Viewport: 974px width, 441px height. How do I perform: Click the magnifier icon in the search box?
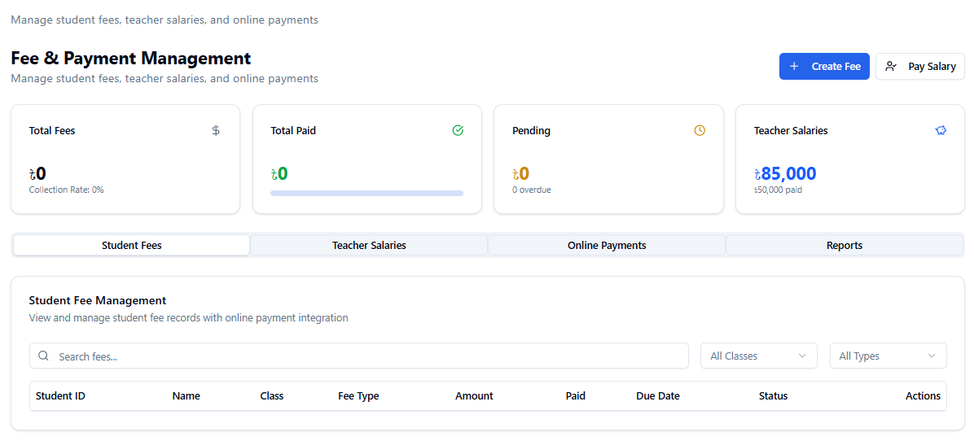pyautogui.click(x=43, y=356)
